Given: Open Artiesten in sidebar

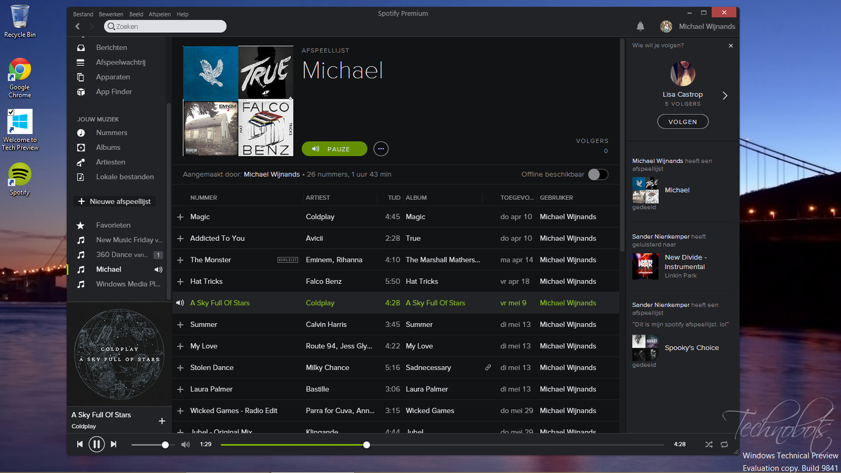Looking at the screenshot, I should (111, 162).
